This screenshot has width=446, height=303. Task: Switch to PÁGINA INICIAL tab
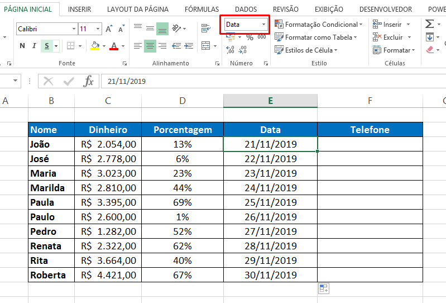[28, 9]
